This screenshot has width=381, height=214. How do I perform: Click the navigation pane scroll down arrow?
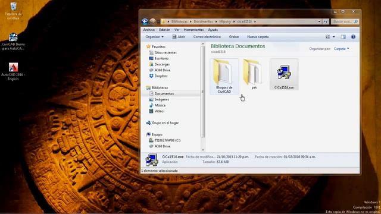pos(203,150)
